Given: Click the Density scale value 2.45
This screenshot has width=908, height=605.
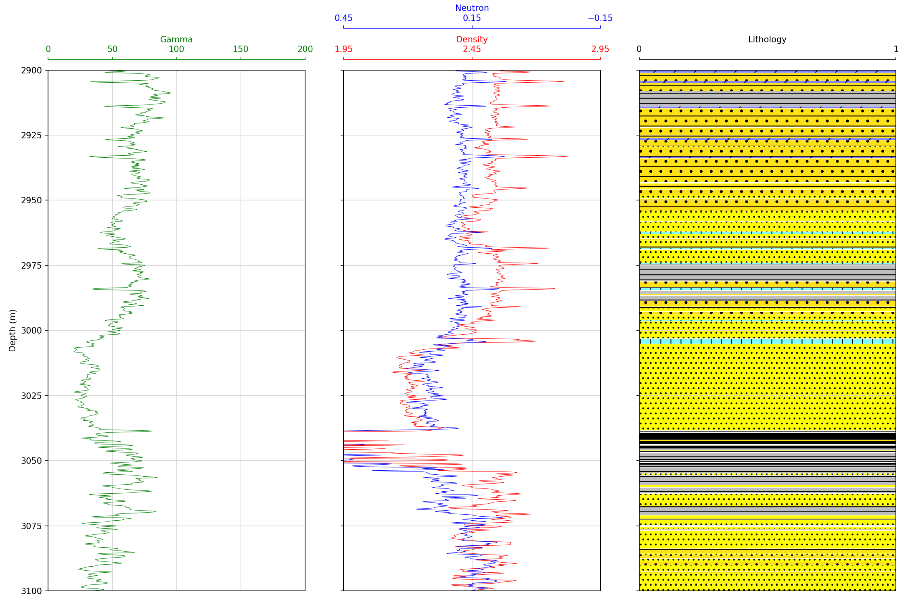Looking at the screenshot, I should [472, 49].
